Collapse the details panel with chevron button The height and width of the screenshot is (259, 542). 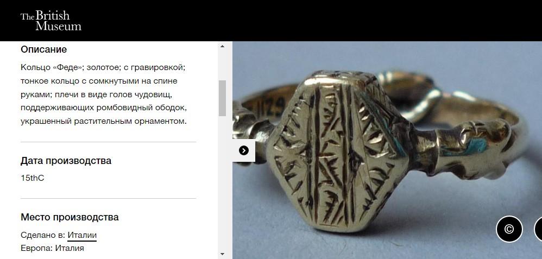(x=244, y=150)
